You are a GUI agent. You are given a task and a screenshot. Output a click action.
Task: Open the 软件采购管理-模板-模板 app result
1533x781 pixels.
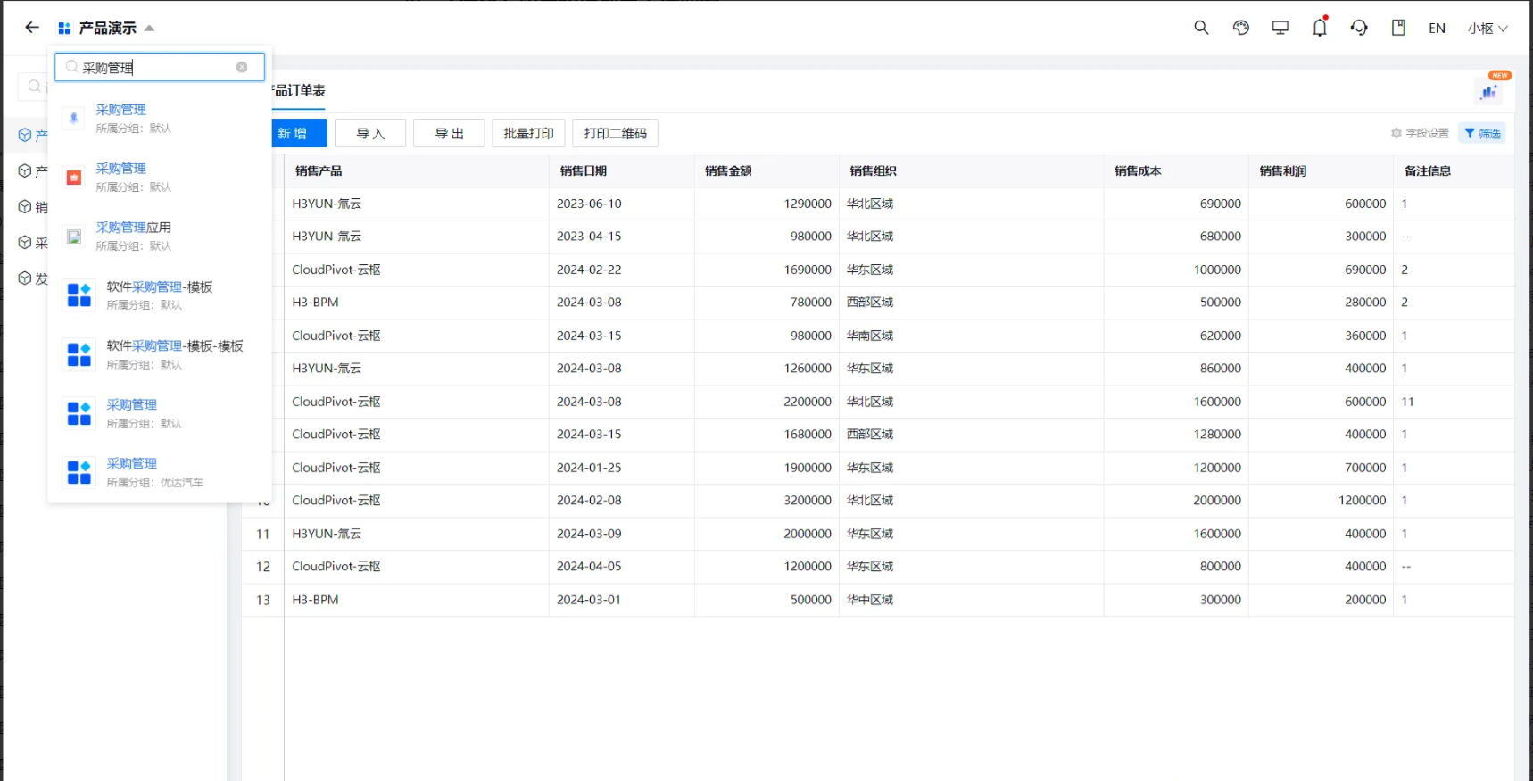click(x=160, y=354)
